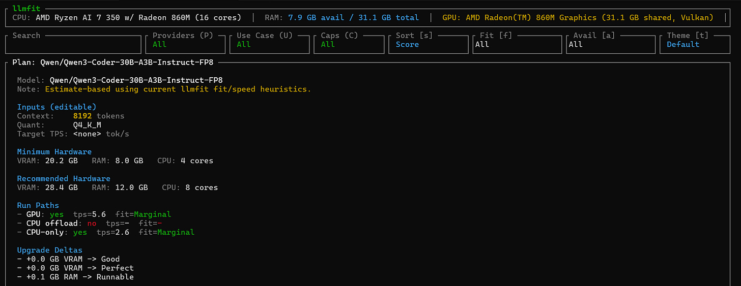
Task: Focus the Search input box
Action: point(73,44)
